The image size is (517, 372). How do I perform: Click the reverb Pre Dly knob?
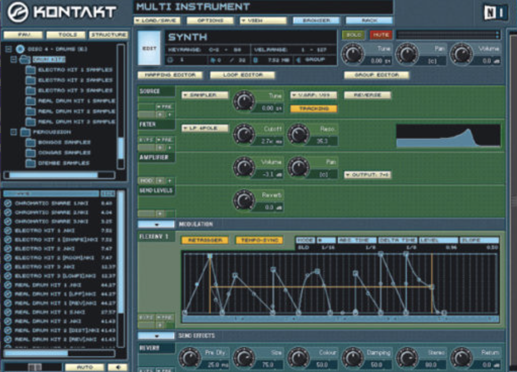tap(190, 358)
